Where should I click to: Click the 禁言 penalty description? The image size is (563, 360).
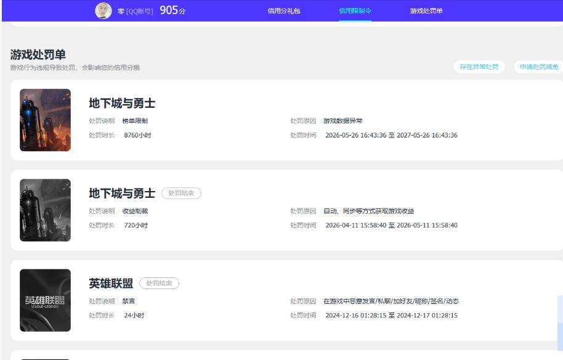[x=129, y=301]
